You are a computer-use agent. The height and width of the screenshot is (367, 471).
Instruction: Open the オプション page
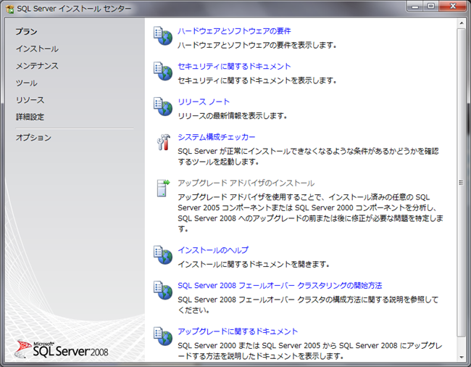point(33,138)
